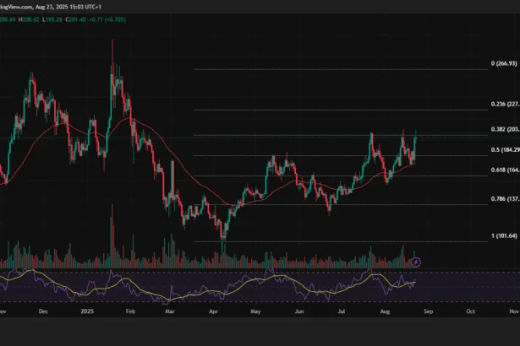This screenshot has height=346, width=520.
Task: Select the Aug marker on time axis
Action: point(386,311)
